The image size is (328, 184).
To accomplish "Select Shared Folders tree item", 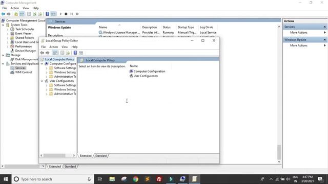I will click(24, 38).
